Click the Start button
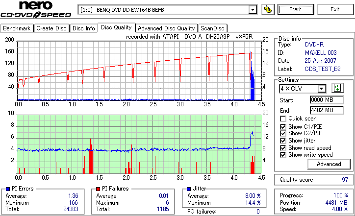Viewport: 355px width, 216px height. pos(296,9)
